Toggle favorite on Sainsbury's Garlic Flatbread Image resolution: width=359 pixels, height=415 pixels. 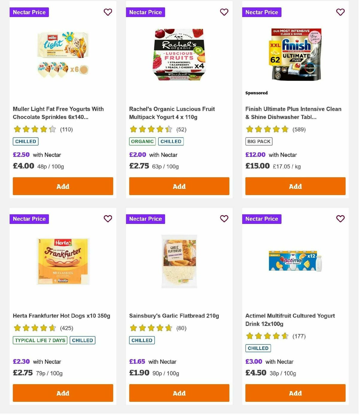click(224, 219)
